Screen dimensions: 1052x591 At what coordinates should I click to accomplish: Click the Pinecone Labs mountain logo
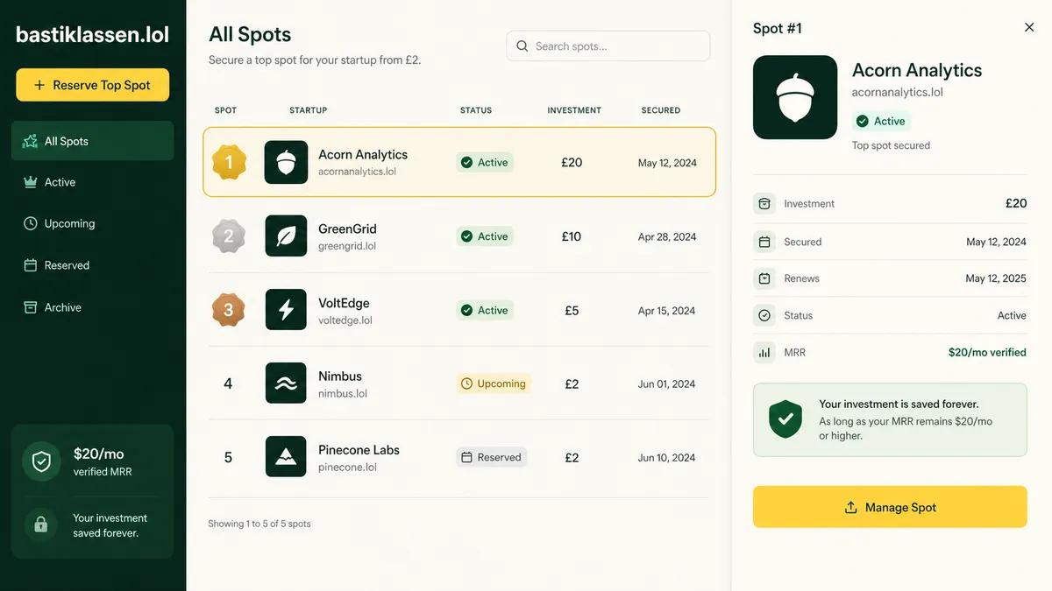pyautogui.click(x=286, y=457)
